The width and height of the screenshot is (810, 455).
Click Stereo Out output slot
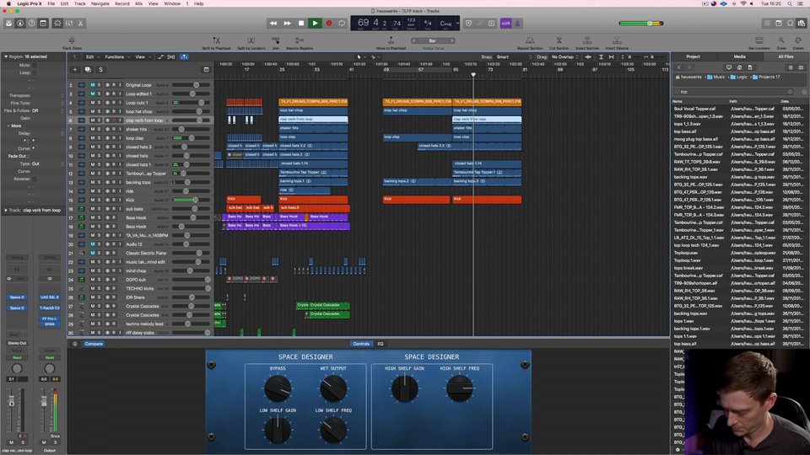17,343
